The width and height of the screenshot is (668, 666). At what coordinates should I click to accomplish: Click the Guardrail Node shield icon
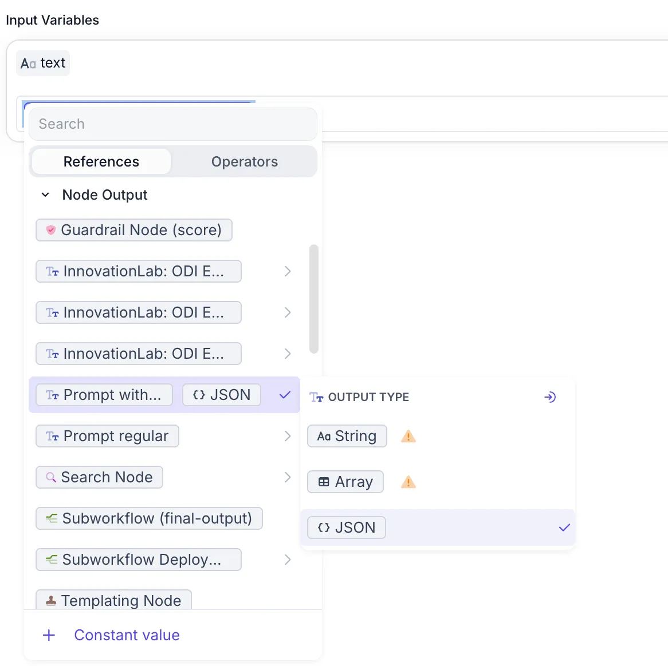(50, 230)
